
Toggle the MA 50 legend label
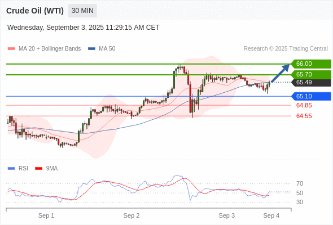pos(107,49)
